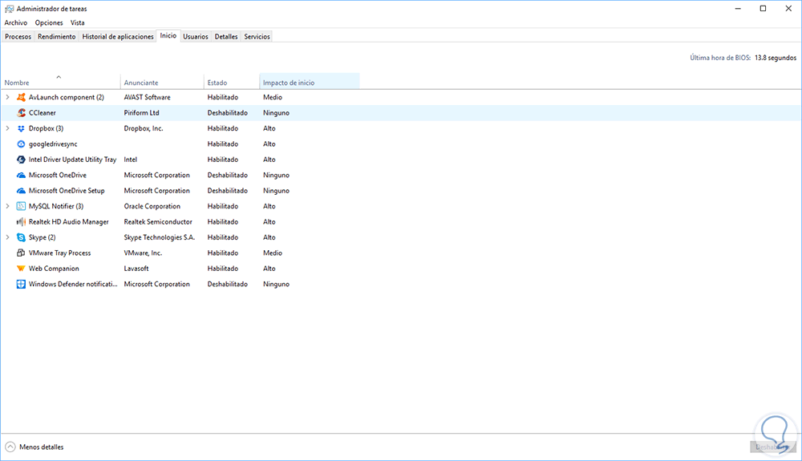The width and height of the screenshot is (802, 461).
Task: Click Medio impact in VMware row
Action: 273,253
